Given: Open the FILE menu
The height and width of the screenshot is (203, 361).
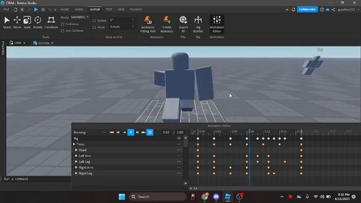Looking at the screenshot, I should tap(6, 10).
